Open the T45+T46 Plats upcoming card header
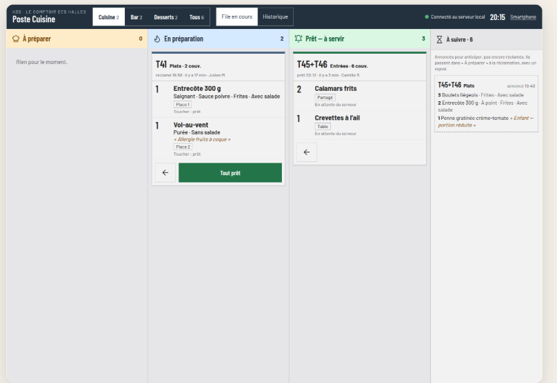557x383 pixels. pyautogui.click(x=486, y=85)
